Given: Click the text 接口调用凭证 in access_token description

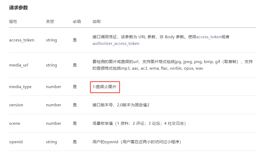Looking at the screenshot, I should [104, 37].
